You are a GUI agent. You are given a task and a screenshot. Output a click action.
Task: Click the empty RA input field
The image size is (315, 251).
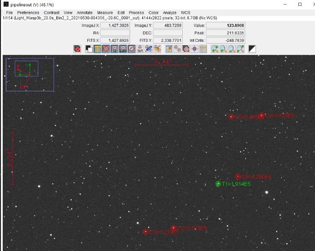(115, 33)
